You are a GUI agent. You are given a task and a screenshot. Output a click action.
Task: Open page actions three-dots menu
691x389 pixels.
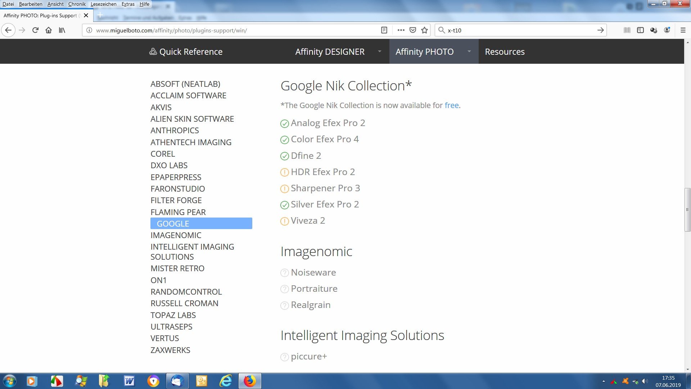(x=401, y=30)
